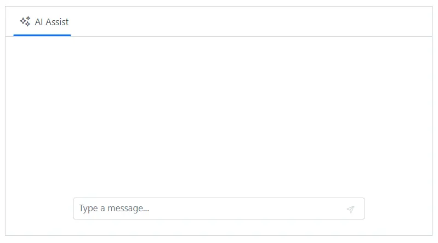Image resolution: width=438 pixels, height=243 pixels.
Task: Click the blank header area right of AI Assist
Action: 247,22
